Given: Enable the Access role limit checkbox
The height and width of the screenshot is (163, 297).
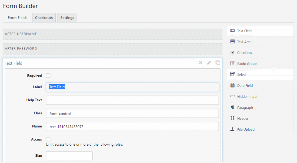Looking at the screenshot, I should (48, 139).
